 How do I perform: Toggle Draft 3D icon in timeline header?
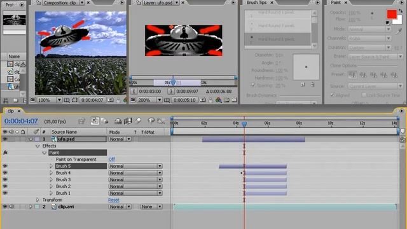(x=104, y=121)
